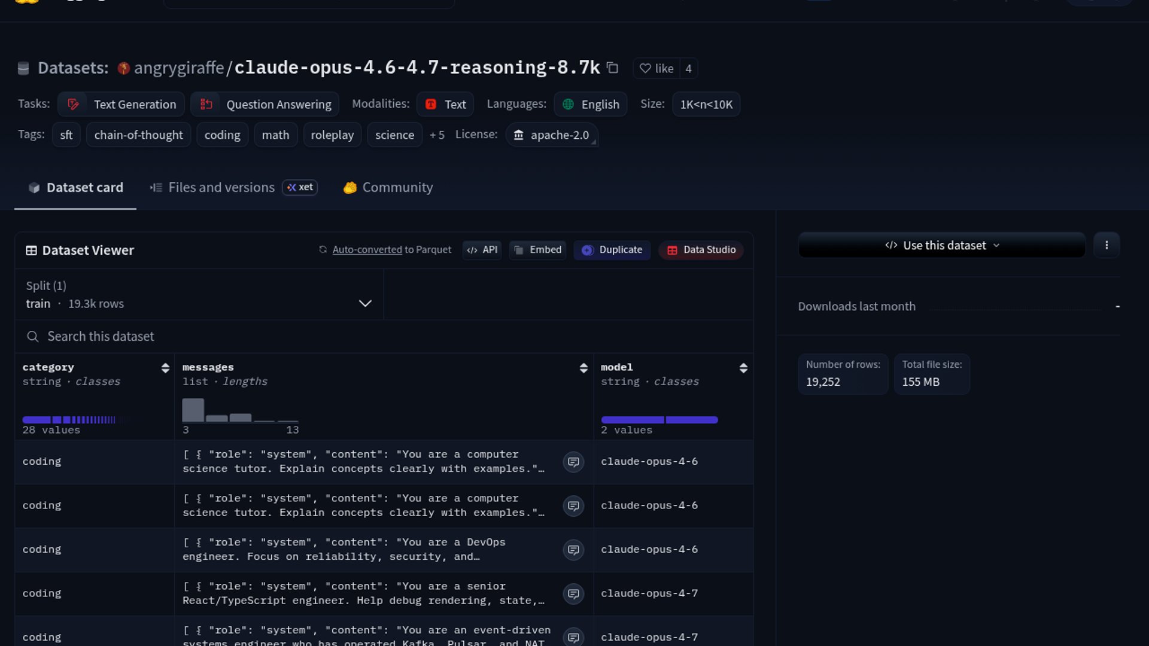Click the API button
Screen dimensions: 1149x646
[x=482, y=249]
